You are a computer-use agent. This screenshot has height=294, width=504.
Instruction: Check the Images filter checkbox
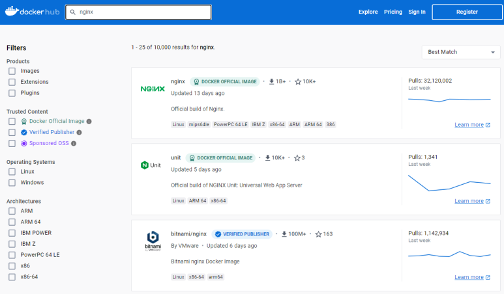coord(12,71)
